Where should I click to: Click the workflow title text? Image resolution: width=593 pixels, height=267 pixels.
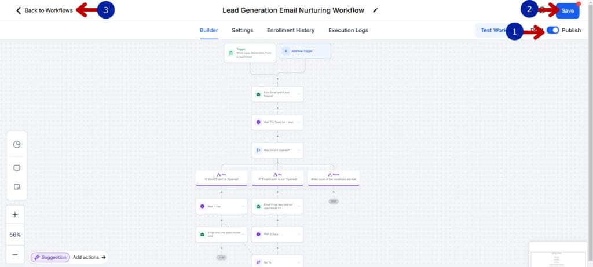(x=293, y=10)
